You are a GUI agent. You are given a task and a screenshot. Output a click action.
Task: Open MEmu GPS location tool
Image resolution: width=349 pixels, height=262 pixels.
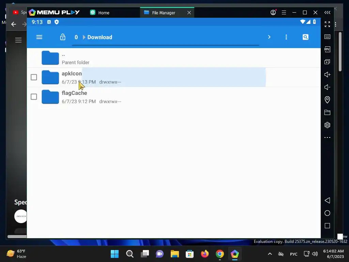click(x=327, y=100)
